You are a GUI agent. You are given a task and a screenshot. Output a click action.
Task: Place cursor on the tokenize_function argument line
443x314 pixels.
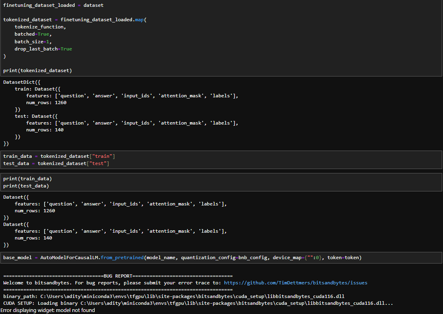[x=39, y=27]
